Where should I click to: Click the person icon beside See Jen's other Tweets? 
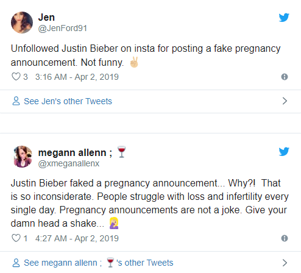(x=16, y=101)
